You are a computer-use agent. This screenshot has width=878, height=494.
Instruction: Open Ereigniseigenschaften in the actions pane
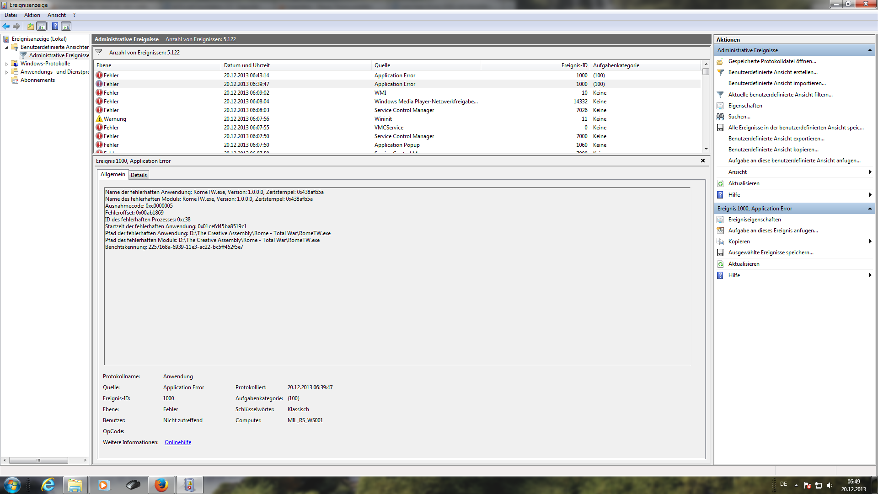pyautogui.click(x=754, y=220)
